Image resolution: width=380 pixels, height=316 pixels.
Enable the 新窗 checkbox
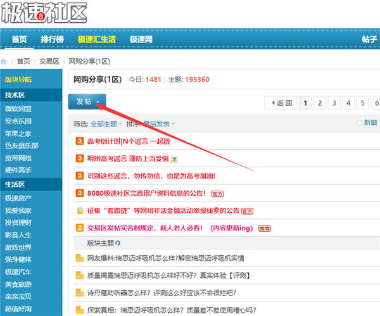pyautogui.click(x=360, y=123)
